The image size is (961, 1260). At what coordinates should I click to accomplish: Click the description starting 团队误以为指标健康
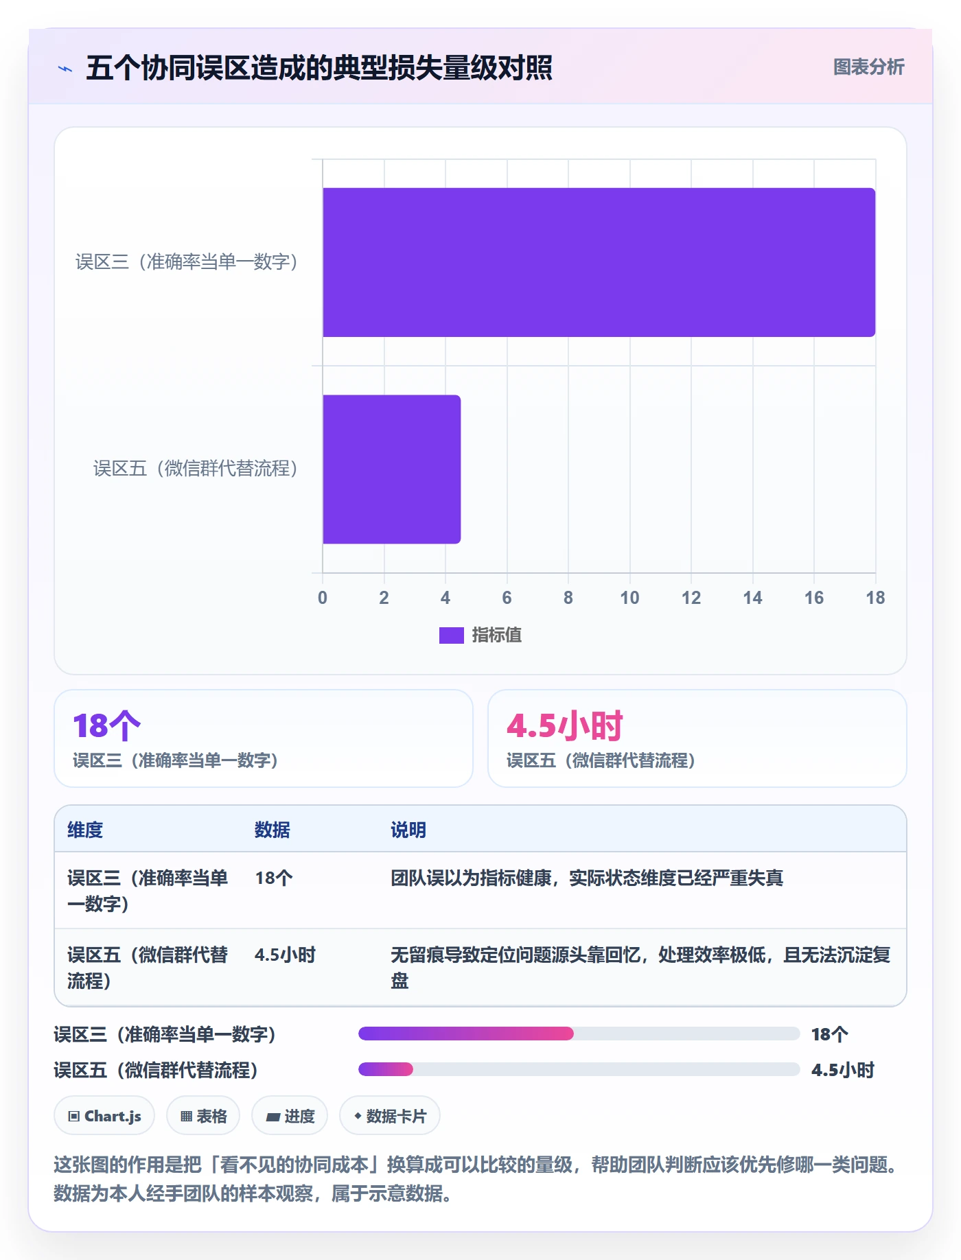[587, 878]
